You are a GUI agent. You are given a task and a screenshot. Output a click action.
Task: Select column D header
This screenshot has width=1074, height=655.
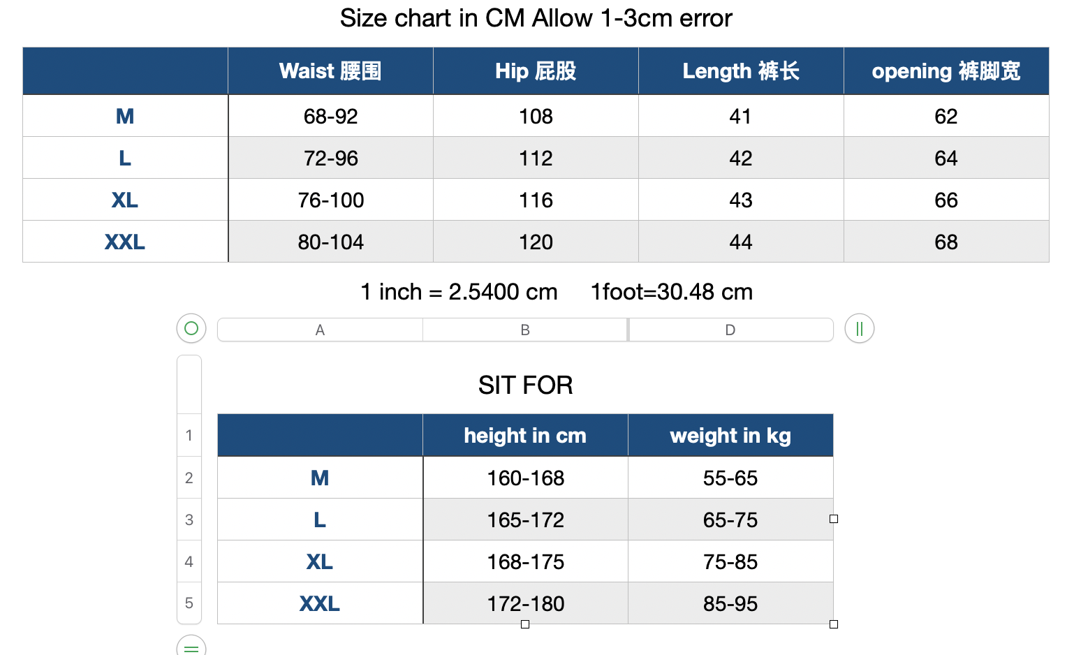[x=730, y=330]
